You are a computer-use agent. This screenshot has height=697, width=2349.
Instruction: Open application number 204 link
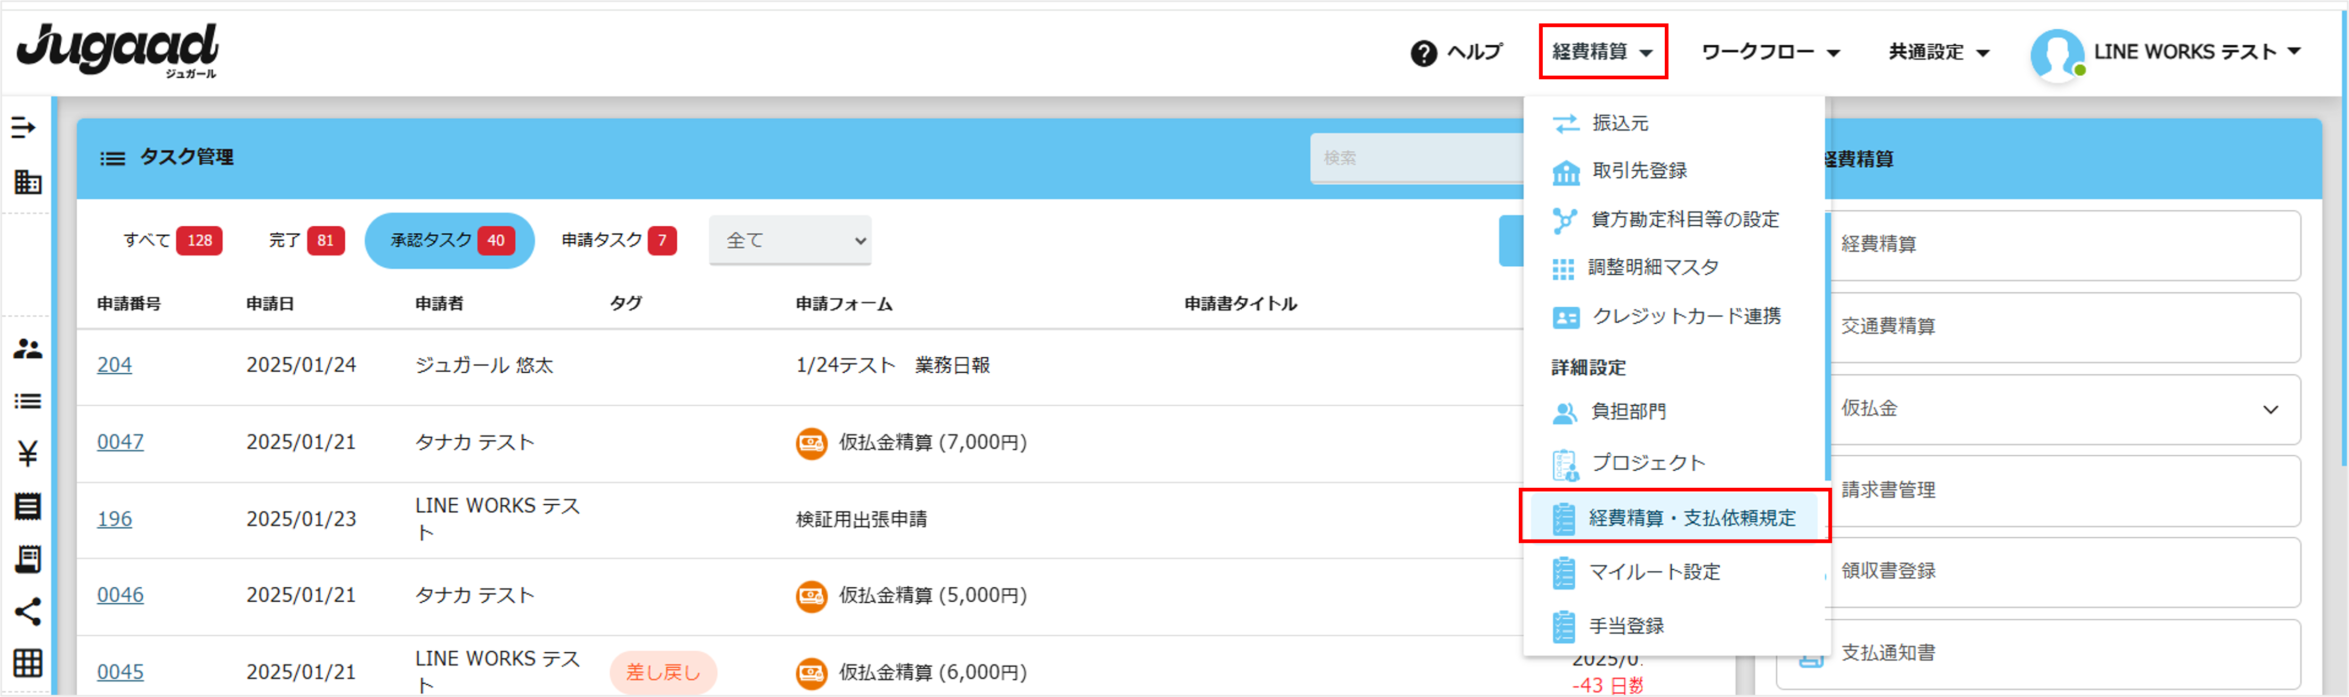click(x=114, y=365)
